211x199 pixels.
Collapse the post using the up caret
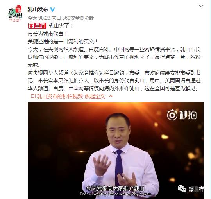pos(111,96)
